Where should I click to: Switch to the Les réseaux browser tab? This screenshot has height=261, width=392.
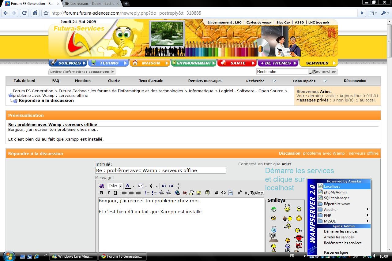[x=92, y=4]
